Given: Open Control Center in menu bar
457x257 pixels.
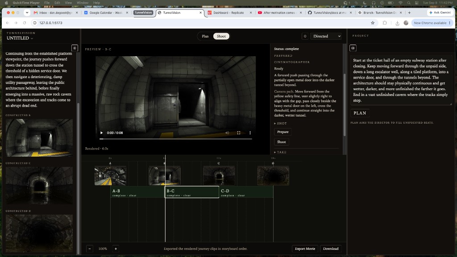Looking at the screenshot, I should 417,3.
